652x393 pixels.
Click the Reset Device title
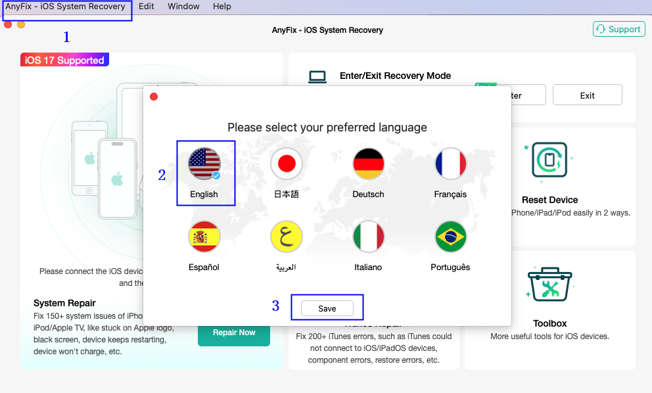(549, 200)
